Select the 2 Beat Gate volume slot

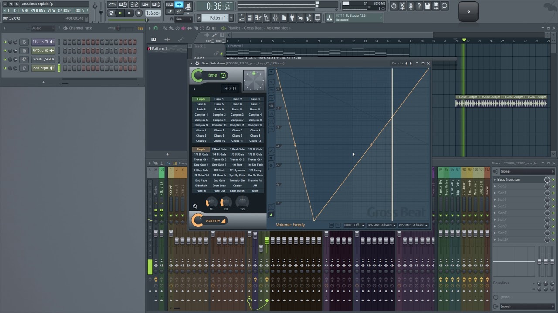click(219, 150)
